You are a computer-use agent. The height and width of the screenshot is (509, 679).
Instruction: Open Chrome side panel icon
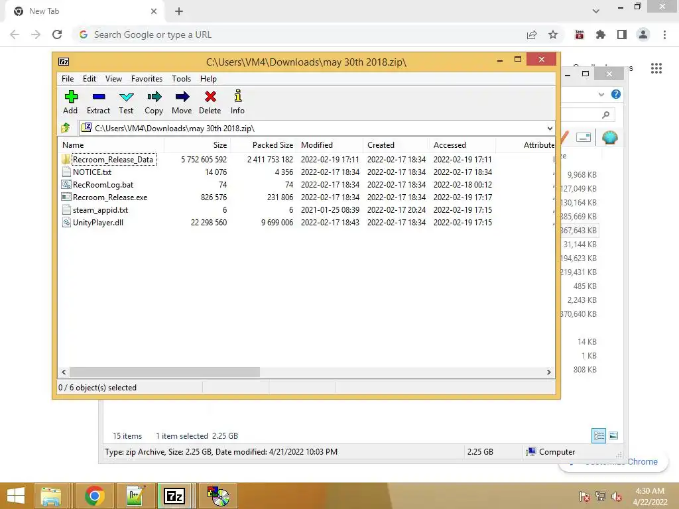click(x=622, y=34)
